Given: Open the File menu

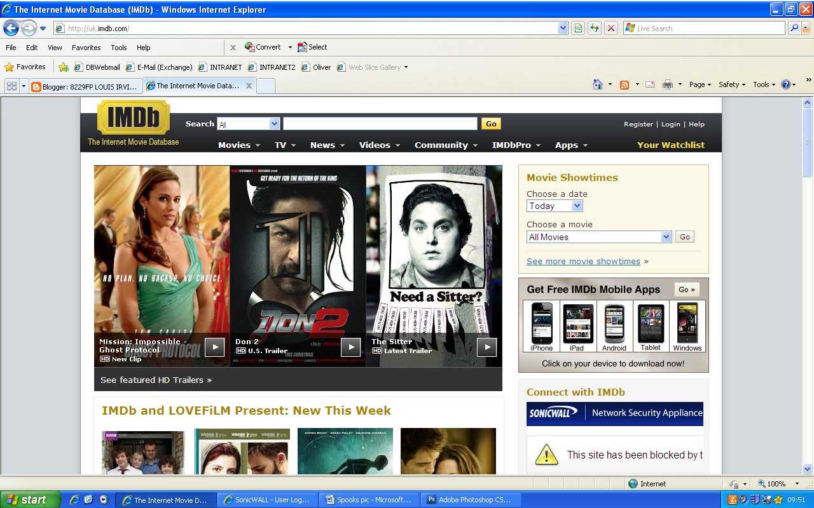Looking at the screenshot, I should pos(11,48).
